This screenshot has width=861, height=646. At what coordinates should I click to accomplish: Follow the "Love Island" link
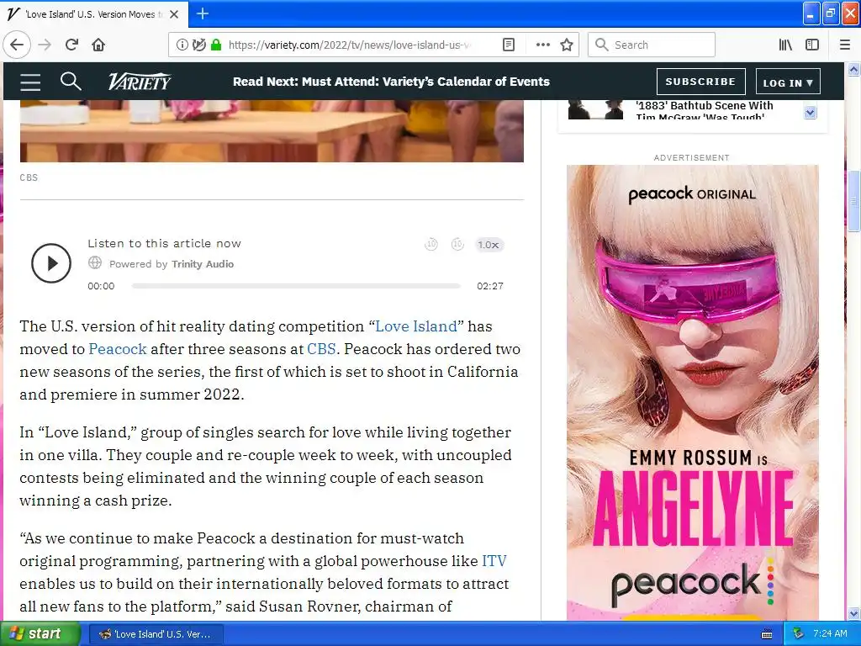415,326
